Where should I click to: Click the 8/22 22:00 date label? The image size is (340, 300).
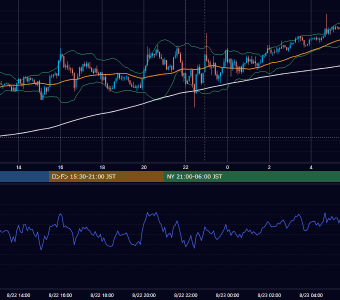pyautogui.click(x=185, y=295)
